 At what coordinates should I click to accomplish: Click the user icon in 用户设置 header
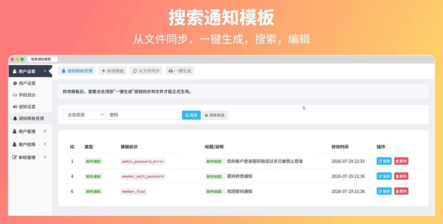[14, 71]
